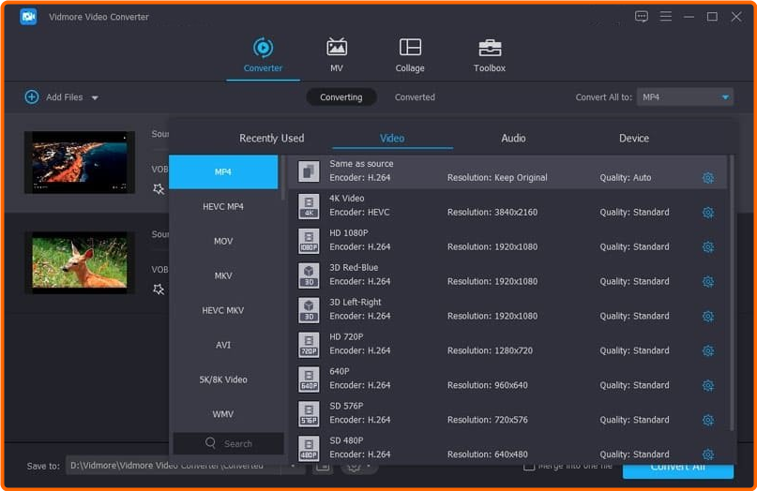Viewport: 757px width, 491px height.
Task: Click the Convert All button
Action: click(678, 469)
